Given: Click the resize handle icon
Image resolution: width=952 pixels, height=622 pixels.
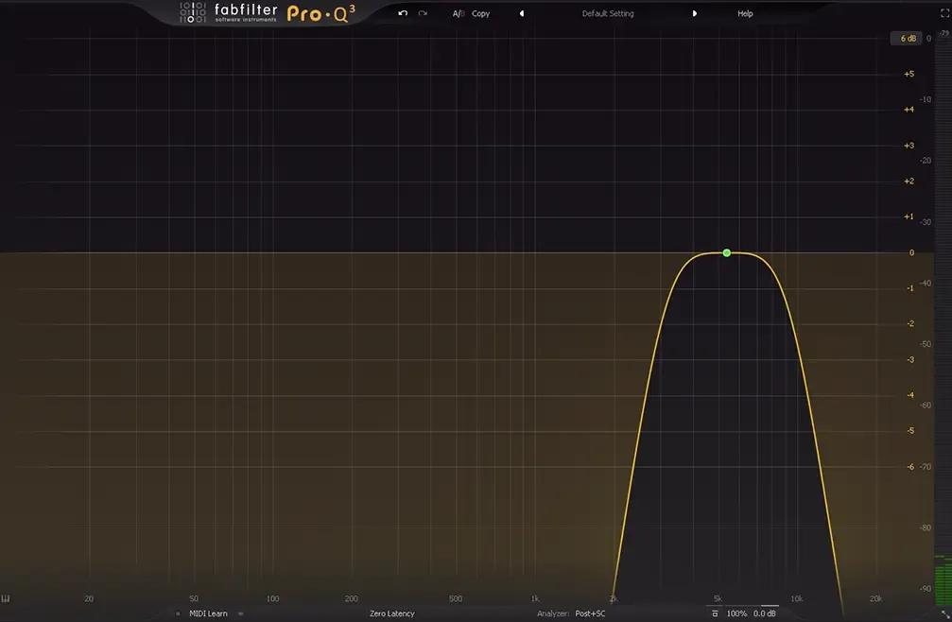Looking at the screenshot, I should pyautogui.click(x=945, y=614).
